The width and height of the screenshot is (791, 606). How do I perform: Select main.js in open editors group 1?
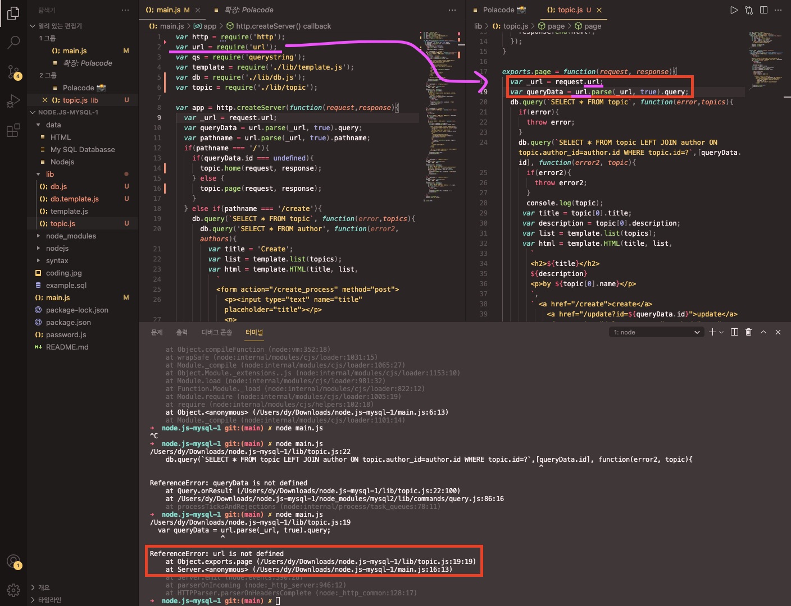[x=83, y=50]
